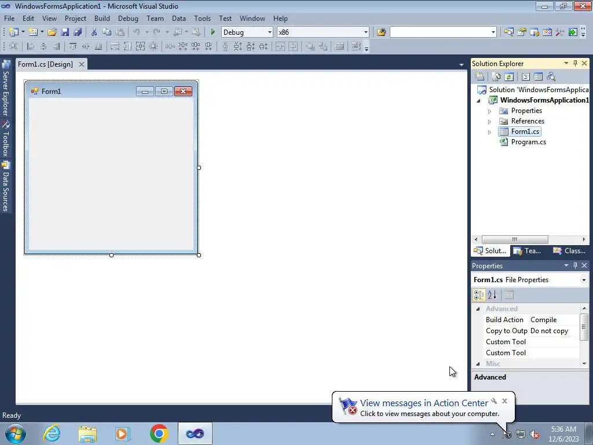593x445 pixels.
Task: Click the Cut scissors icon
Action: click(x=94, y=32)
